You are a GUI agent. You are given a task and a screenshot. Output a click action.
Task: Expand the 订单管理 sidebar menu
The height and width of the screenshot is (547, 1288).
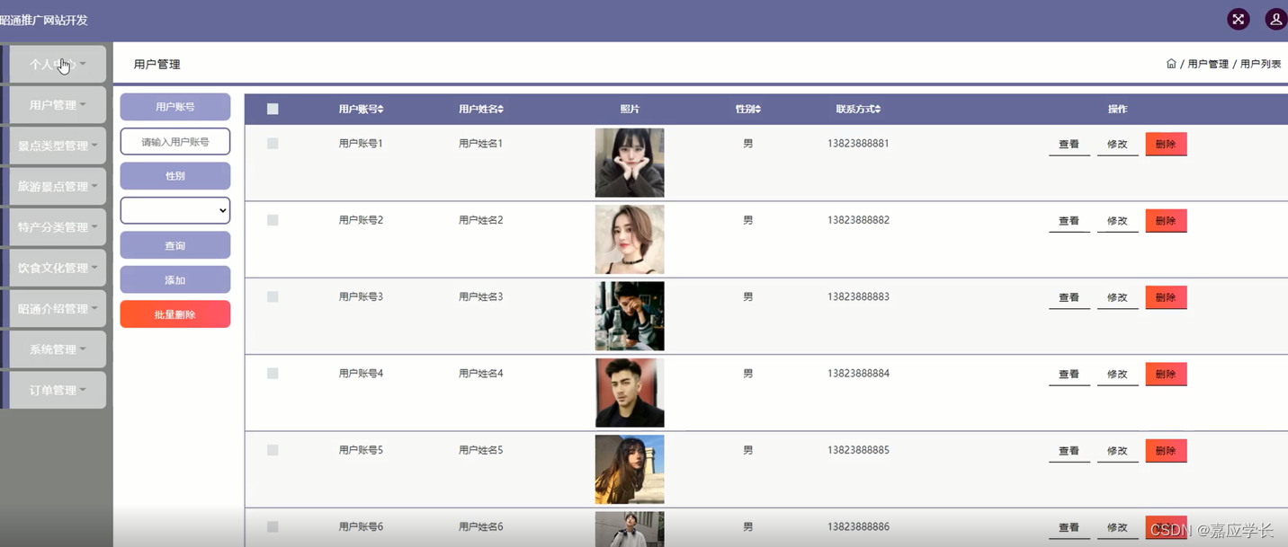pyautogui.click(x=58, y=391)
